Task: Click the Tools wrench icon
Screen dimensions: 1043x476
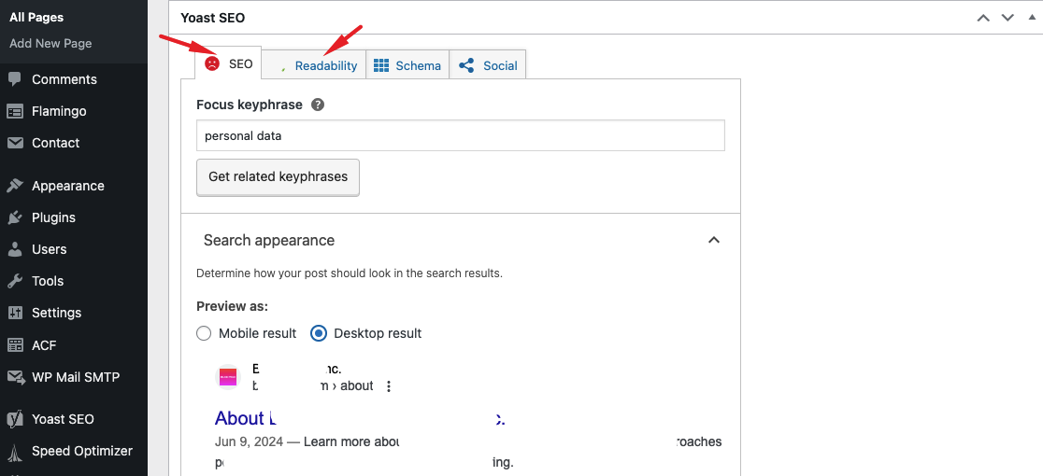Action: point(15,282)
